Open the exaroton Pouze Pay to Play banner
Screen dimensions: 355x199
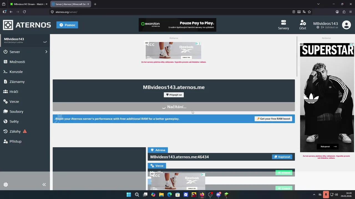point(177,25)
